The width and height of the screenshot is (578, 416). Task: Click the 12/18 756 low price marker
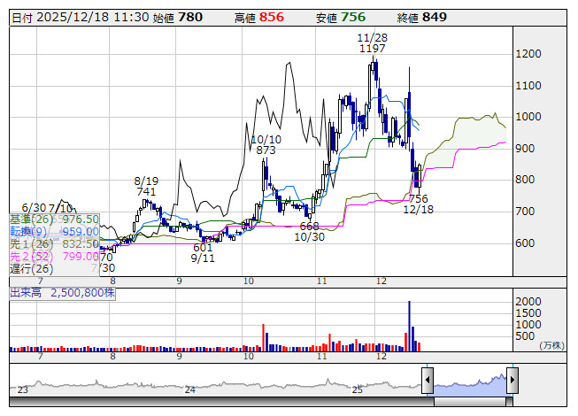pyautogui.click(x=419, y=204)
